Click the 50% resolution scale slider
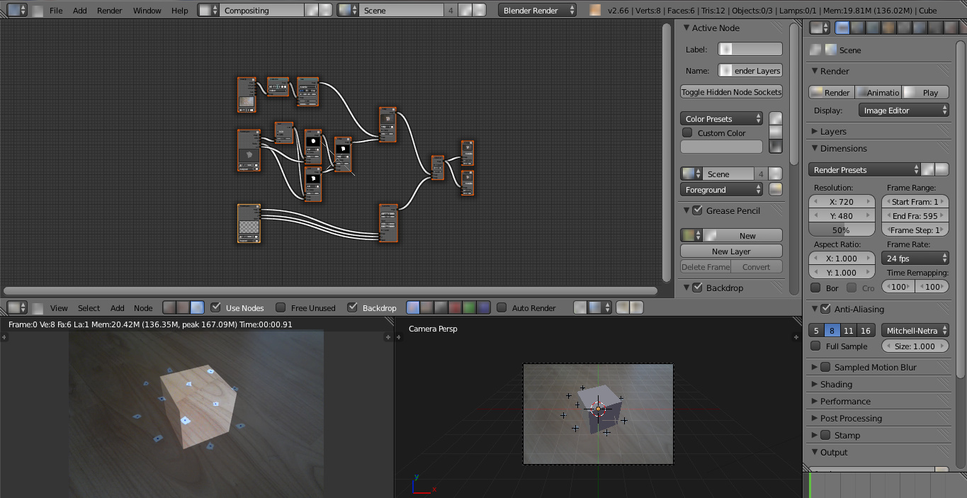967x498 pixels. [x=842, y=230]
